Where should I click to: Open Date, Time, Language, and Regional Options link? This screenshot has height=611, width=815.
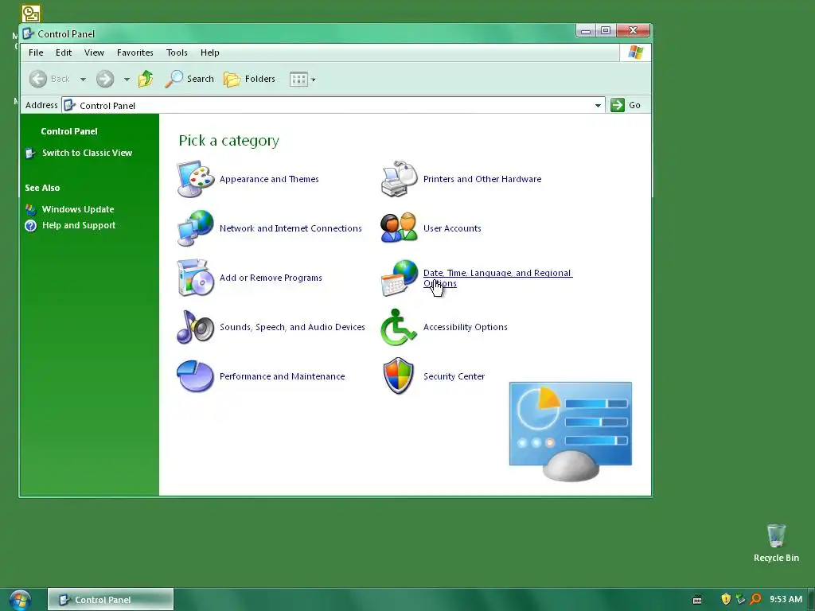point(498,278)
